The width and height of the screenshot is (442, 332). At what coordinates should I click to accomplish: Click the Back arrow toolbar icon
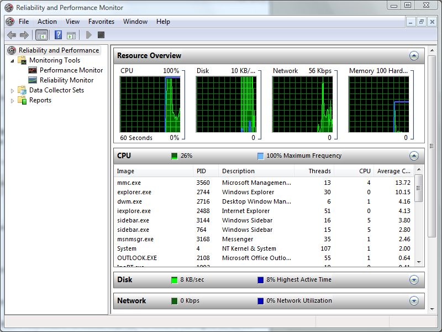12,35
